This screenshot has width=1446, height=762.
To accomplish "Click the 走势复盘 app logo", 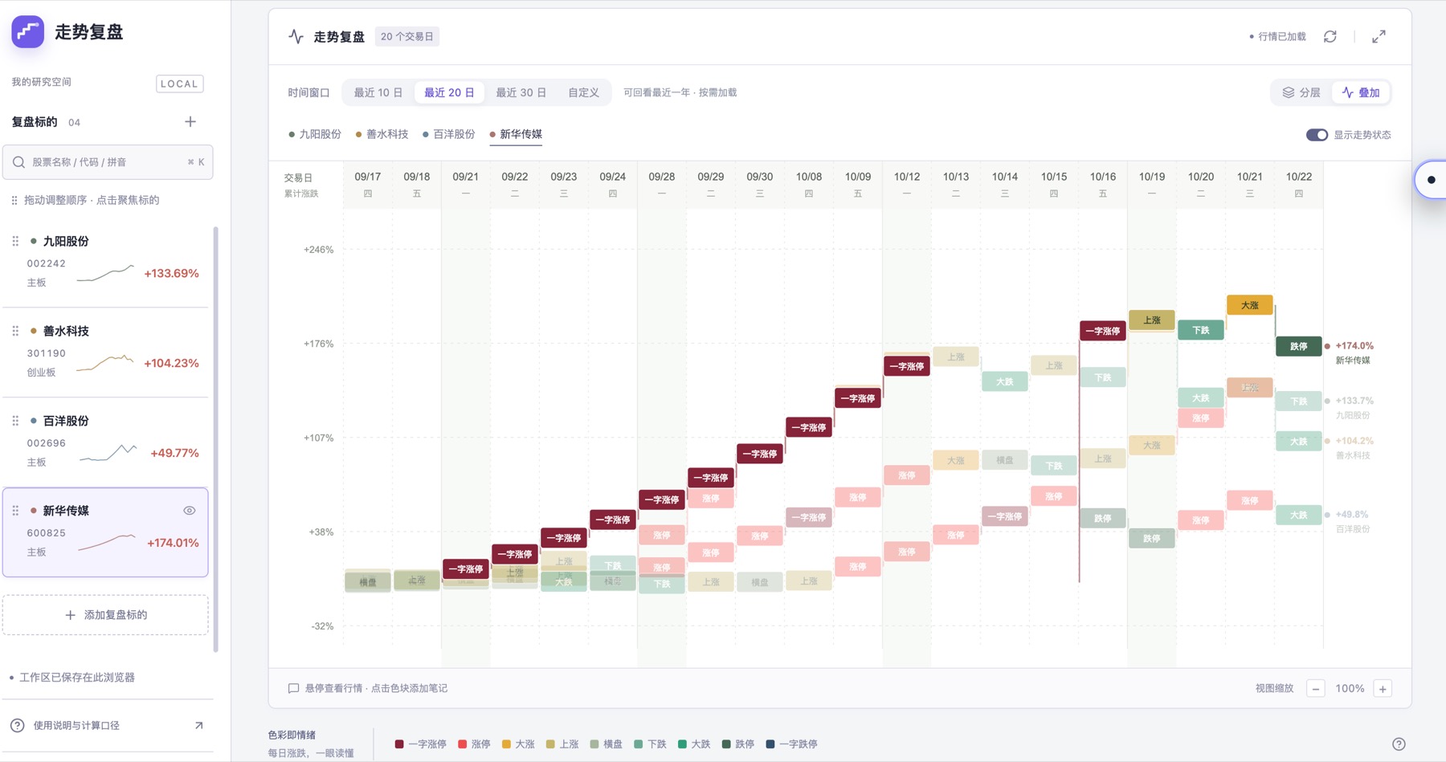I will (x=28, y=32).
